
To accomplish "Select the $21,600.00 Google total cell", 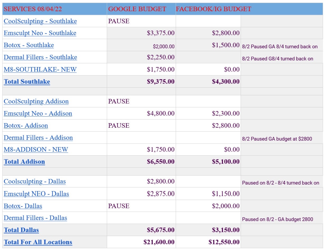I will coord(141,242).
